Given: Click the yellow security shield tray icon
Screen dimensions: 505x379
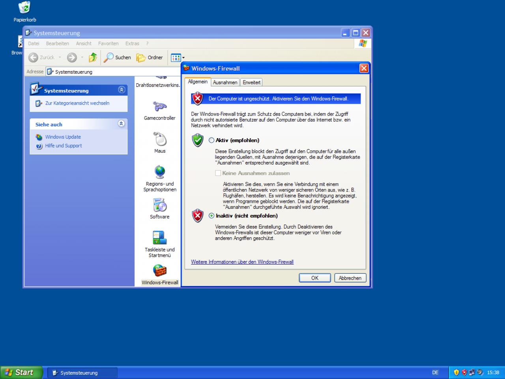Looking at the screenshot, I should 456,372.
